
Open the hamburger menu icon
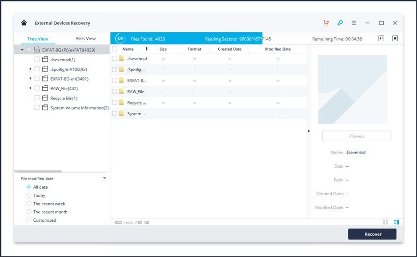point(354,23)
